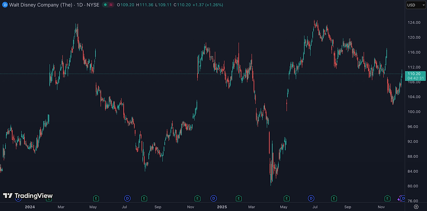Click the purple sparkle marker near December 2025
The width and height of the screenshot is (427, 211).
pyautogui.click(x=399, y=199)
